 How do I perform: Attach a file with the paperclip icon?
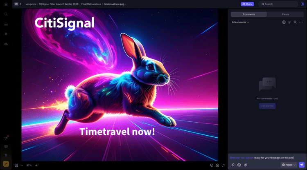click(233, 165)
